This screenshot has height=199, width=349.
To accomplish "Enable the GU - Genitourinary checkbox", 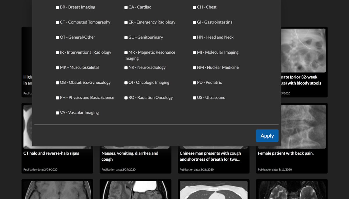I will pyautogui.click(x=126, y=37).
